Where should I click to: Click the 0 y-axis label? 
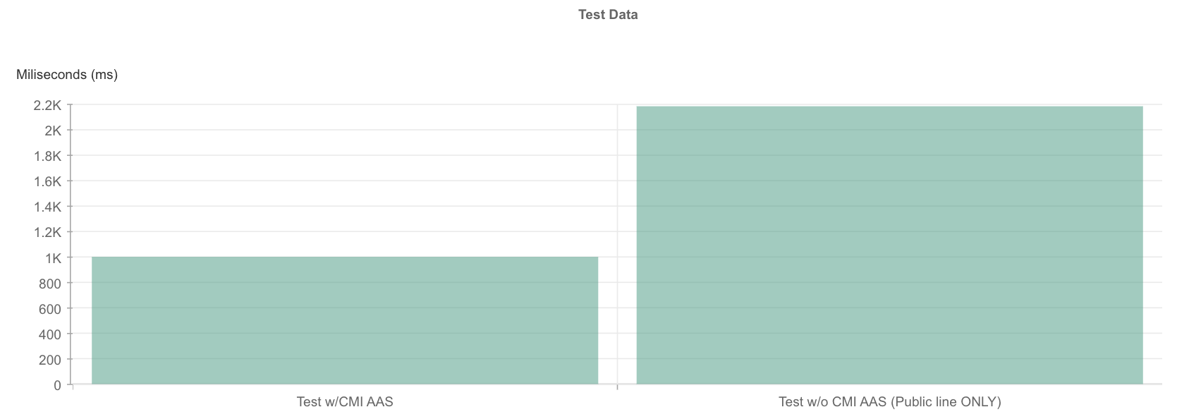point(58,385)
